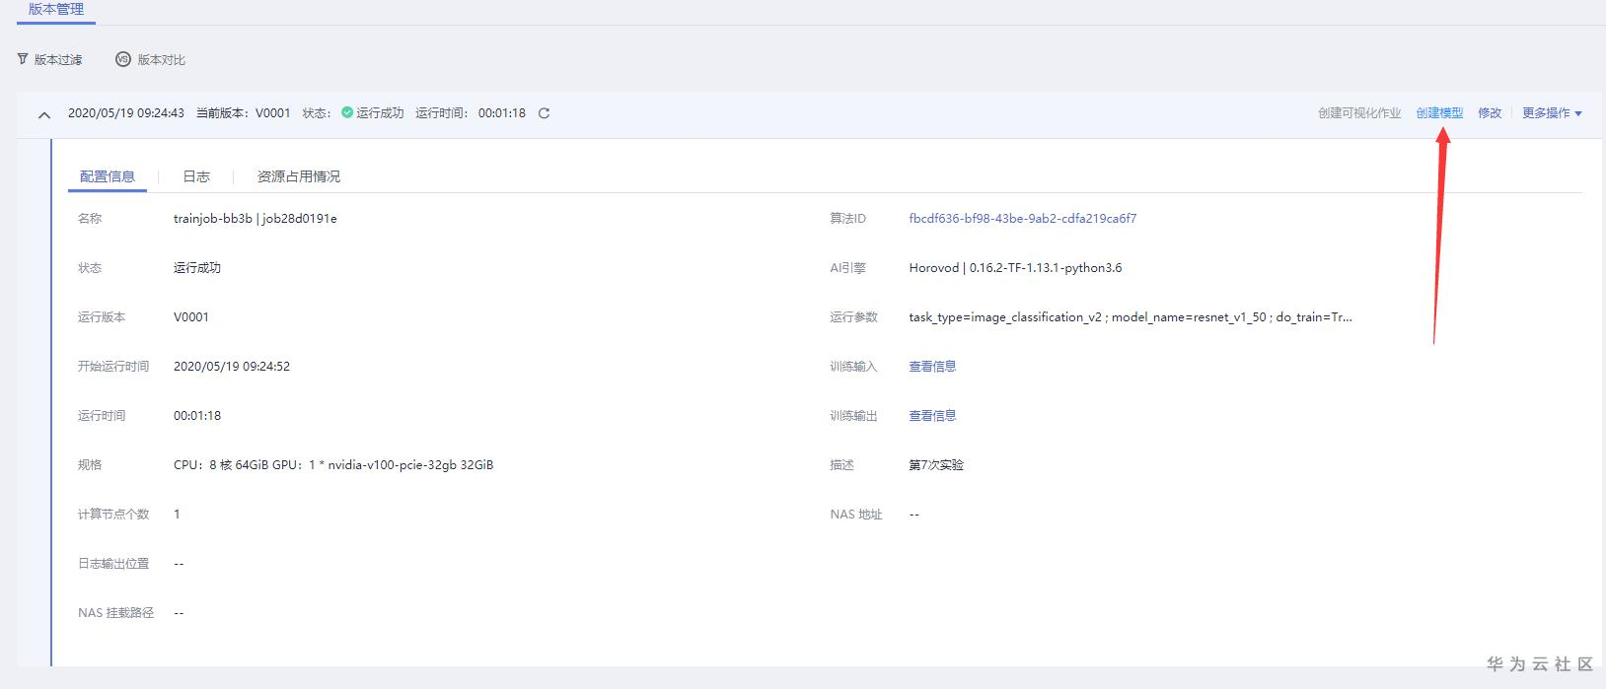View training output 查看信息 link
Viewport: 1606px width, 689px height.
(x=932, y=416)
